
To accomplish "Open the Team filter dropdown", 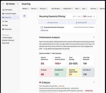I will (x=78, y=9).
